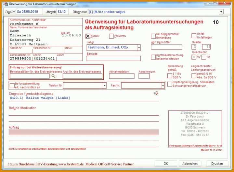Check bei belegärztlicher Behandlung

tap(153, 36)
